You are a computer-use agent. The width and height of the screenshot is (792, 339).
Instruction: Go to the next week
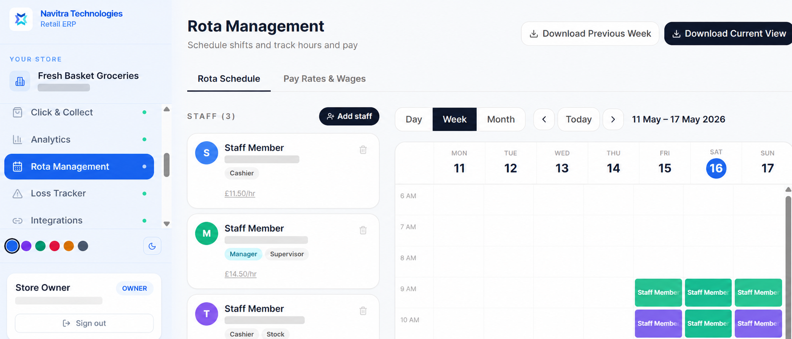[x=613, y=119]
